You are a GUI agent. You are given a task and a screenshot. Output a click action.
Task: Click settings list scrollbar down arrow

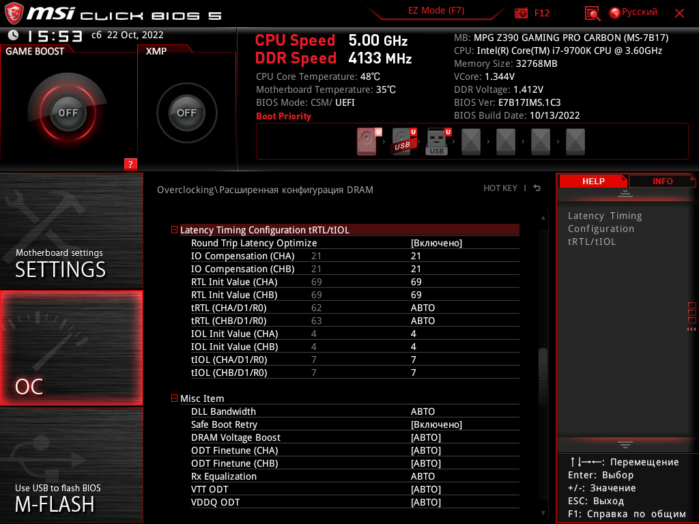[x=543, y=513]
